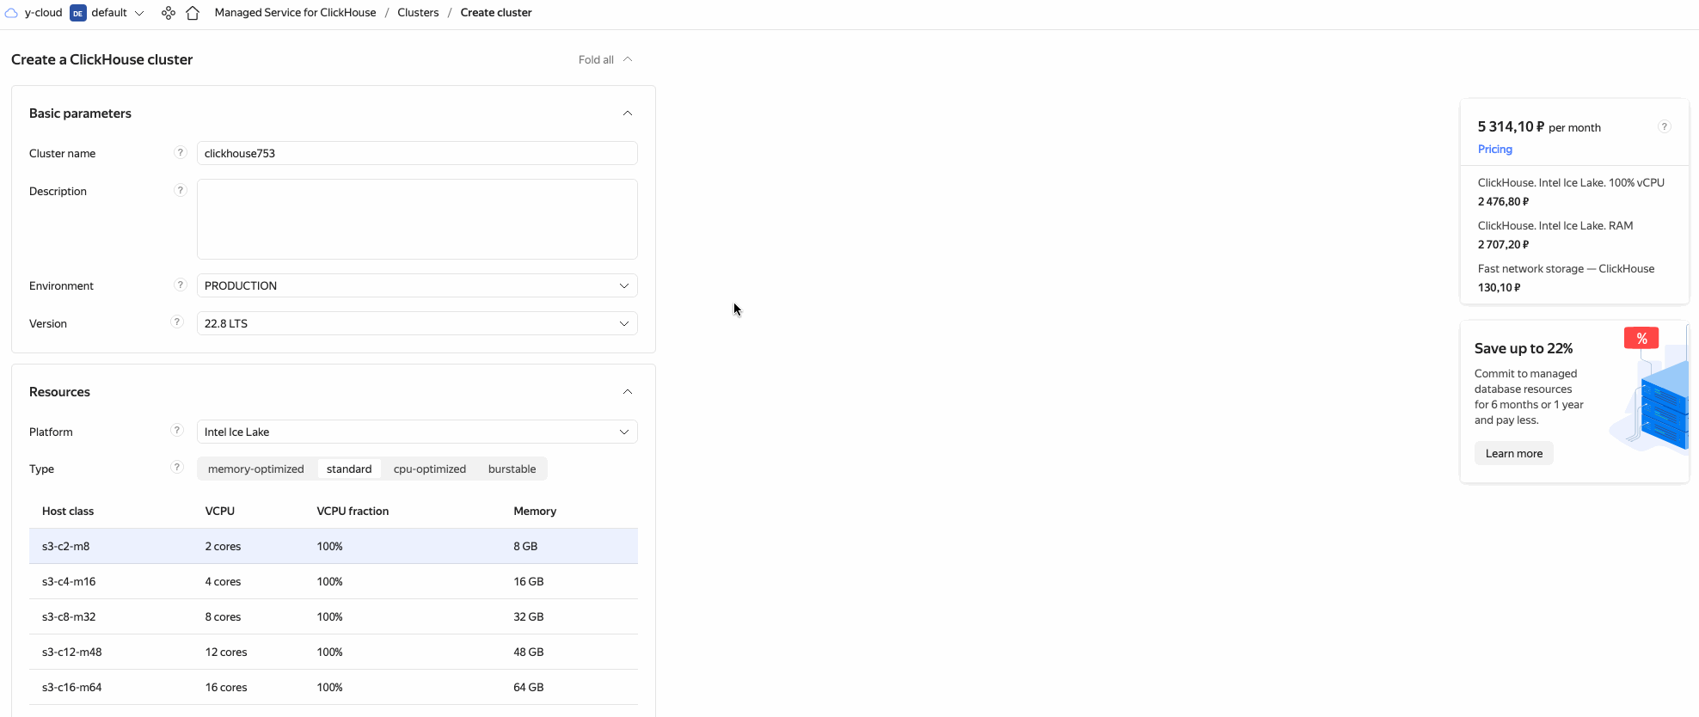Select the standard host type

click(x=349, y=469)
